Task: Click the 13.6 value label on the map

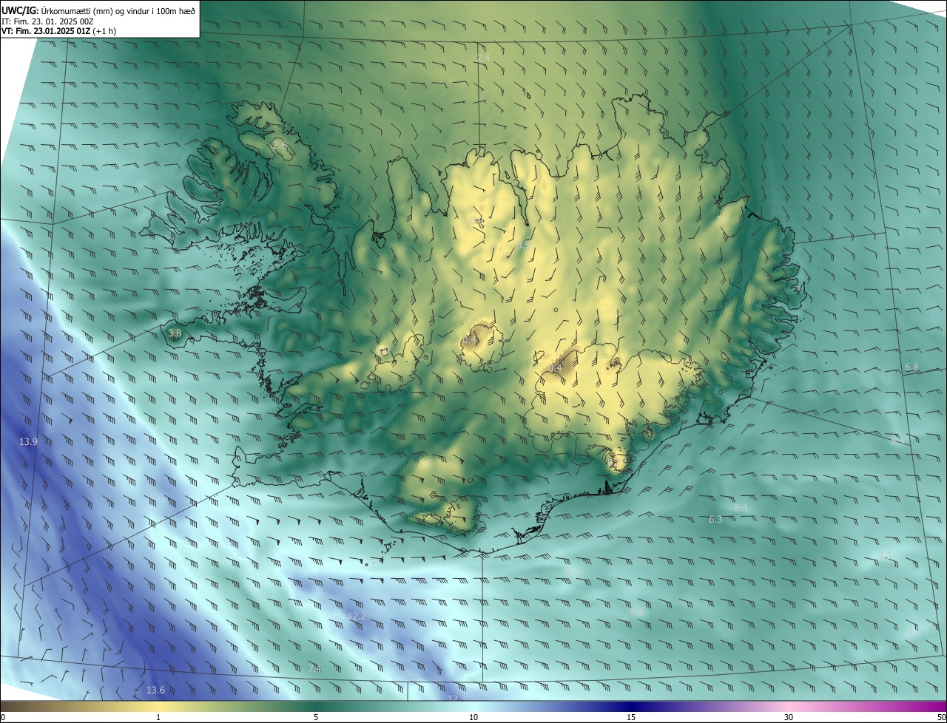Action: [x=155, y=690]
